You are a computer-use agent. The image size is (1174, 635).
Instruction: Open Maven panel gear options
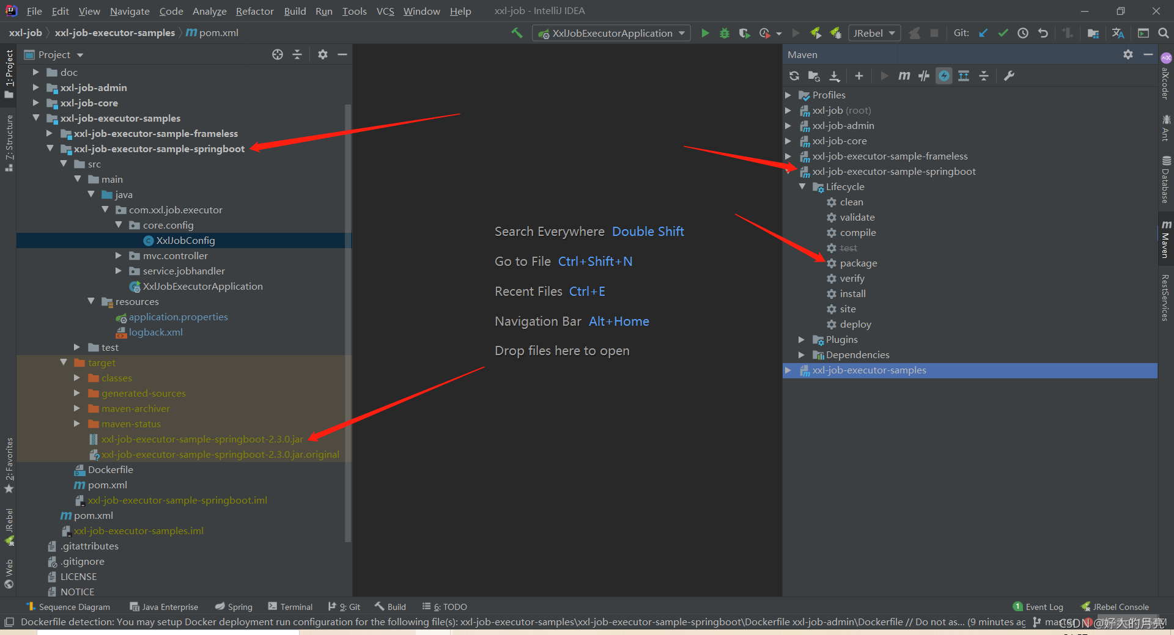point(1128,54)
